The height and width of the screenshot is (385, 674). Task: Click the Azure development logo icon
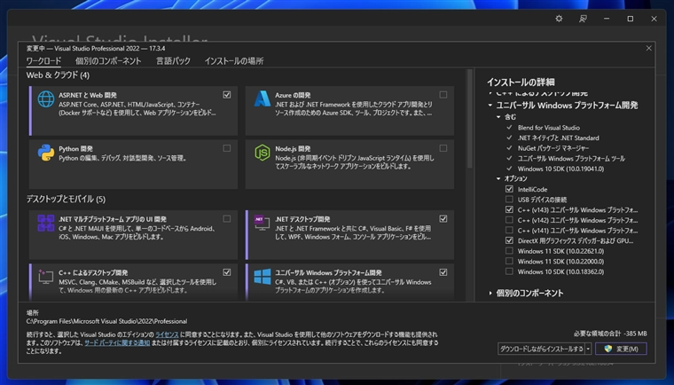pyautogui.click(x=262, y=99)
